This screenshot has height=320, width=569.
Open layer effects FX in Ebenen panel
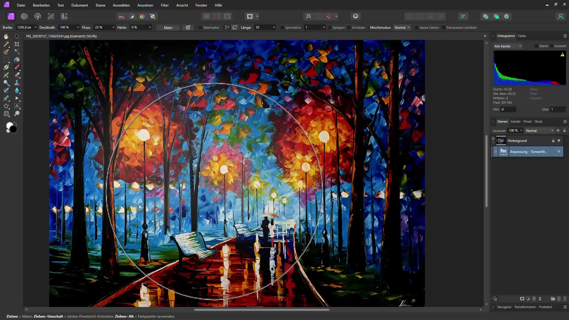point(534,299)
